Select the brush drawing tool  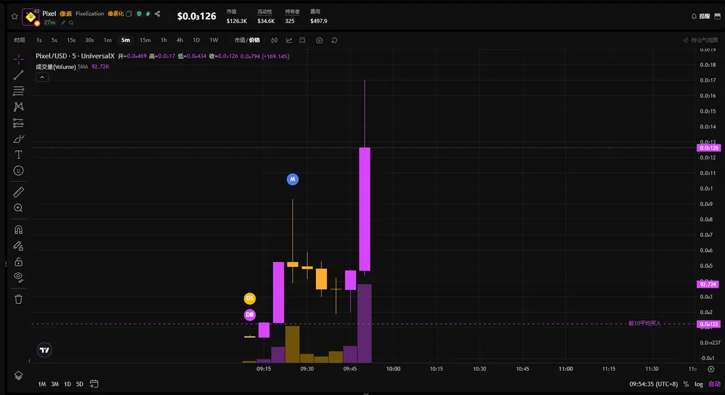point(19,139)
